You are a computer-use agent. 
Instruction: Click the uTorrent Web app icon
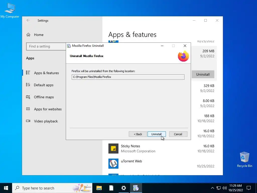113,164
